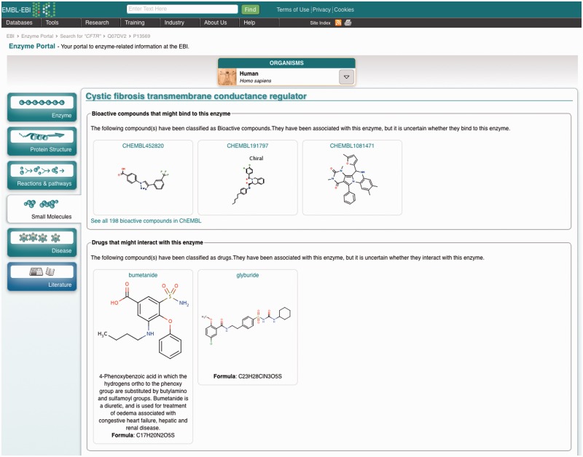Open the Research menu
The width and height of the screenshot is (583, 457).
pyautogui.click(x=96, y=23)
